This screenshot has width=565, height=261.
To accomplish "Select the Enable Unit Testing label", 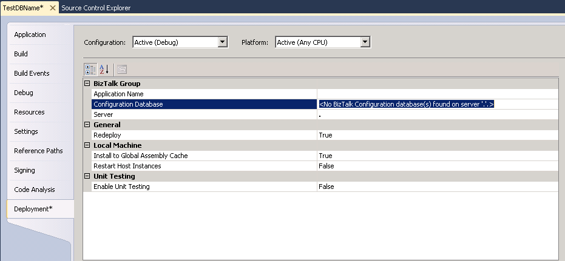I will tap(205, 187).
